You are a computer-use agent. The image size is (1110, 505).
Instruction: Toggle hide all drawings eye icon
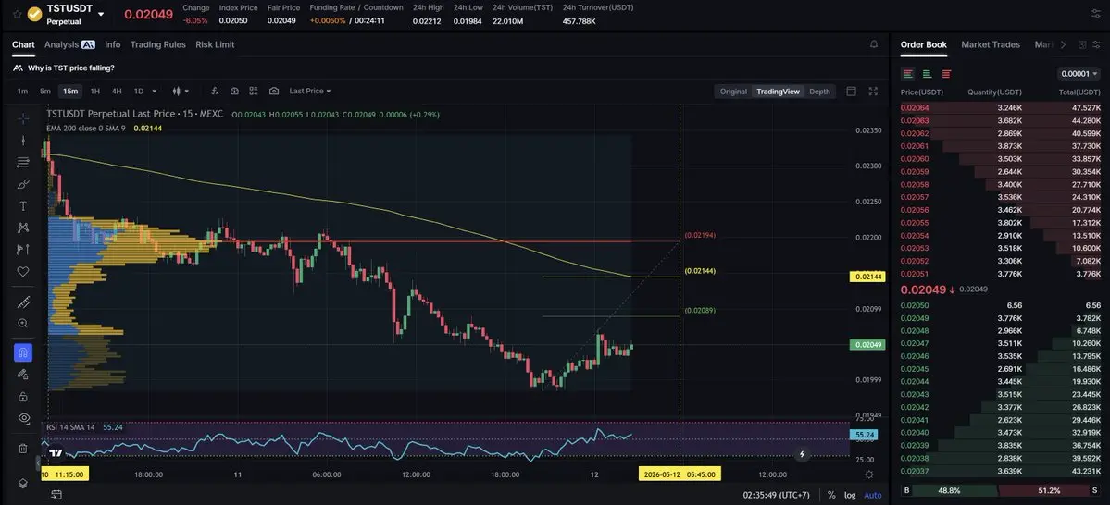[x=22, y=418]
